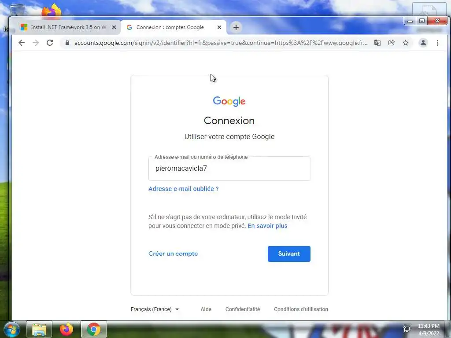
Task: Click the email or phone input field
Action: point(229,169)
